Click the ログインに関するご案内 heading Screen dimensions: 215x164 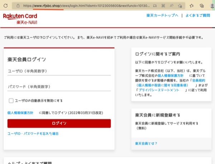[x=158, y=54]
